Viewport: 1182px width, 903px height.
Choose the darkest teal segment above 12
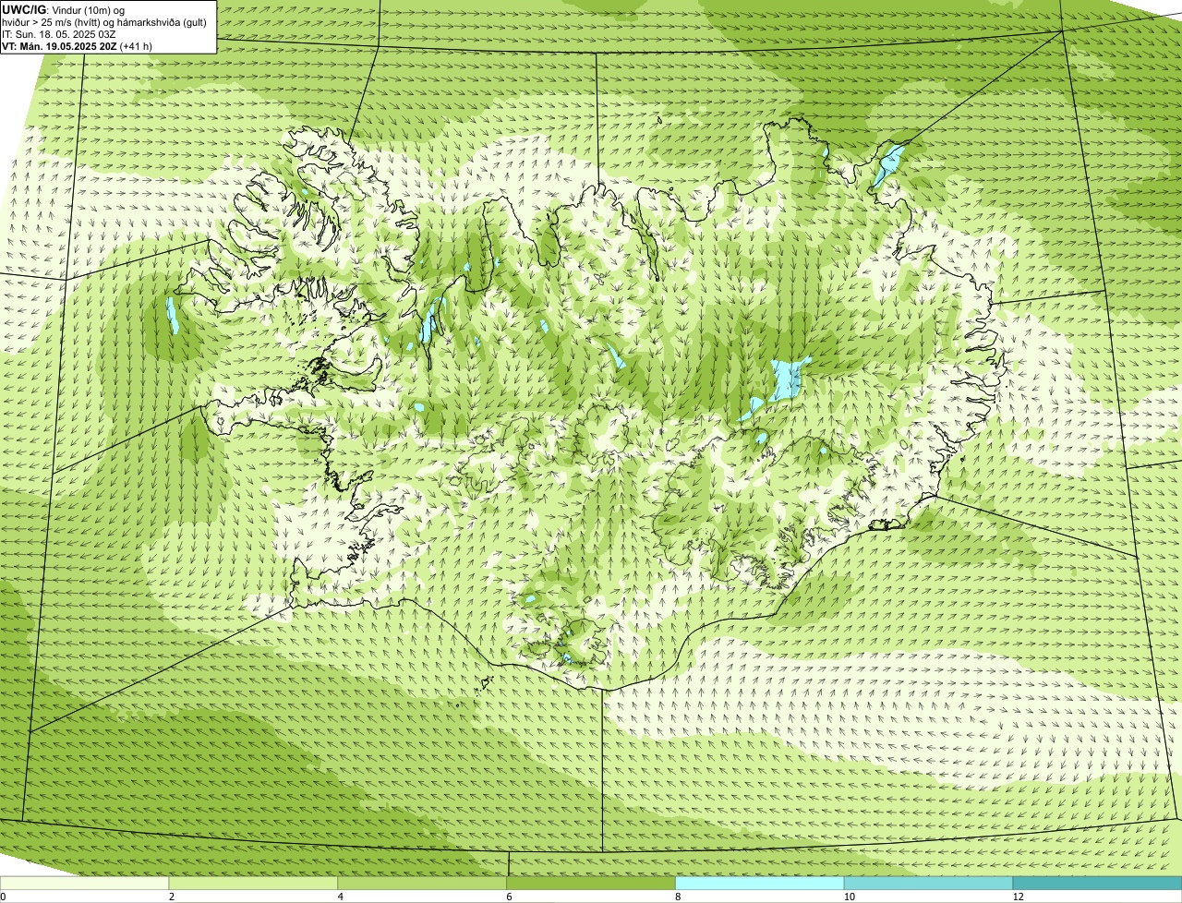(x=1097, y=883)
